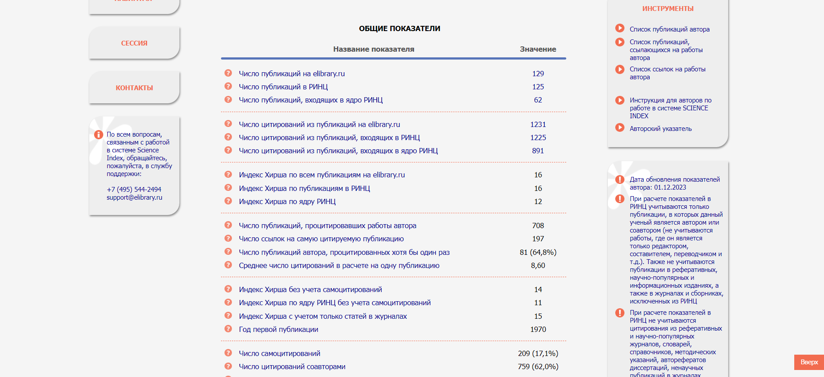This screenshot has width=824, height=377.
Task: Open 'Список ссылок на работы автора' link
Action: tap(667, 73)
